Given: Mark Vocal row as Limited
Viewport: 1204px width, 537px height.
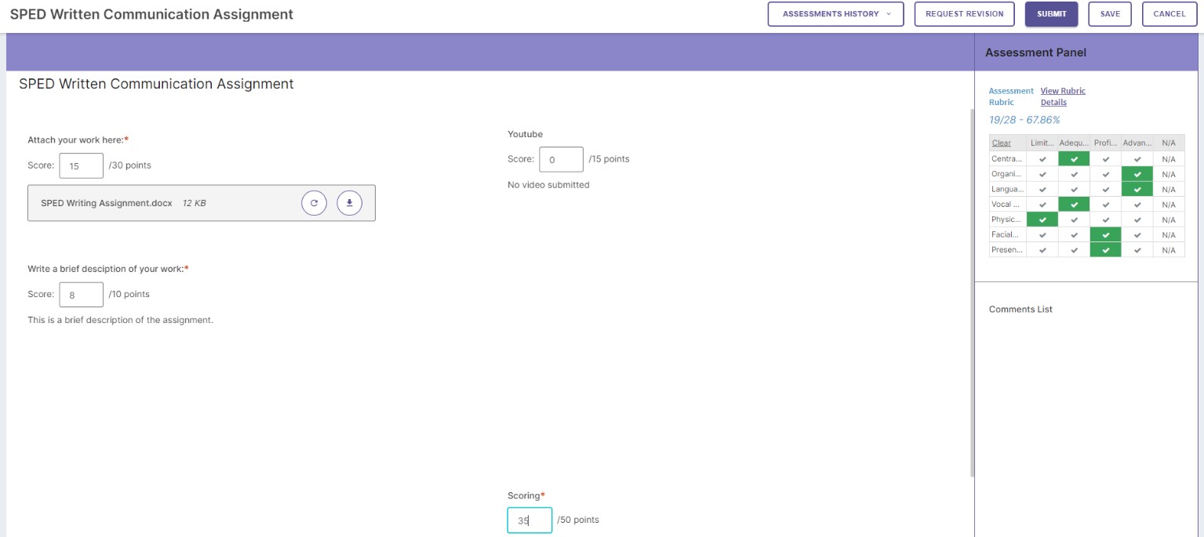Looking at the screenshot, I should [x=1042, y=204].
